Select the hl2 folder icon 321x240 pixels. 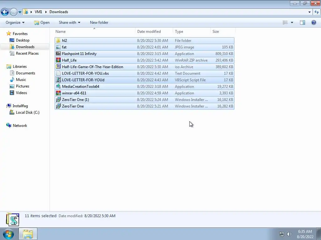[58, 40]
